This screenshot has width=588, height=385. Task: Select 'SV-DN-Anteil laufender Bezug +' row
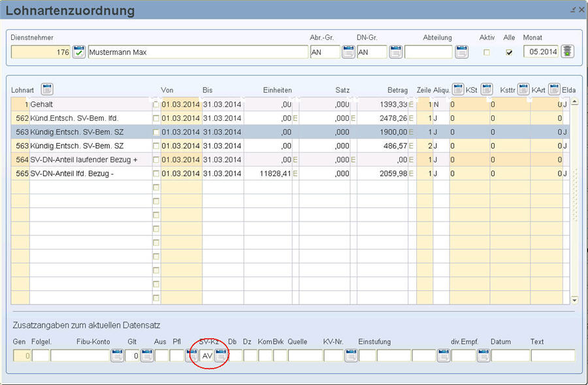pos(290,160)
